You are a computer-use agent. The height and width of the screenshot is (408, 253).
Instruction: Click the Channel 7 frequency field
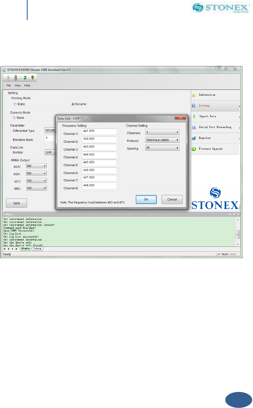click(99, 178)
